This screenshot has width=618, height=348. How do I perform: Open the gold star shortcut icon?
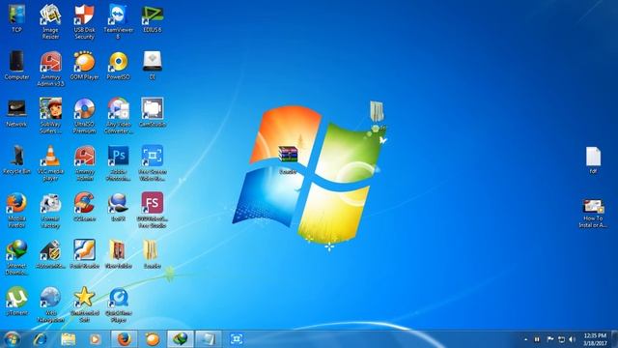pyautogui.click(x=84, y=304)
